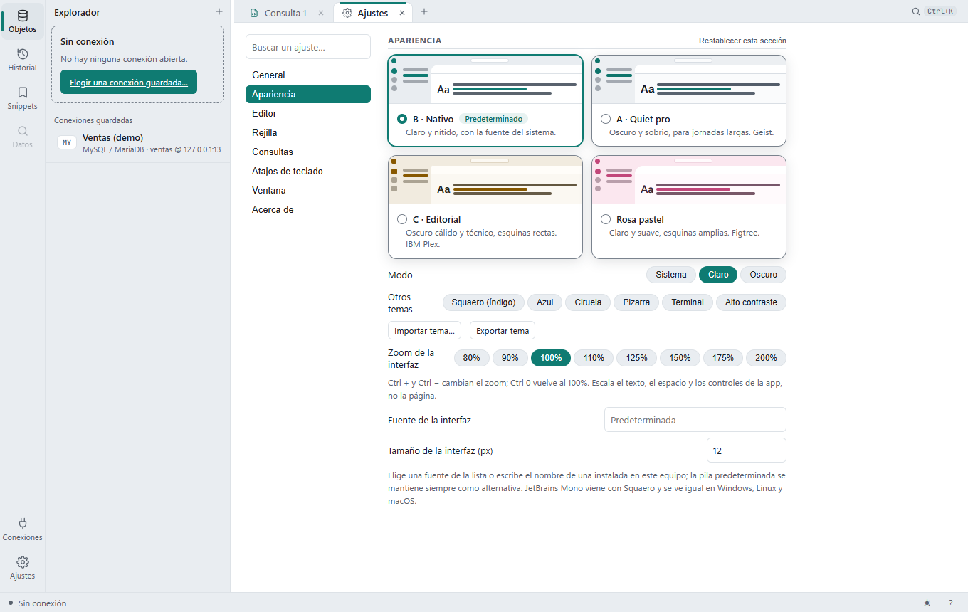The image size is (968, 612).
Task: Select the B · Nativo theme radio button
Action: [x=402, y=119]
